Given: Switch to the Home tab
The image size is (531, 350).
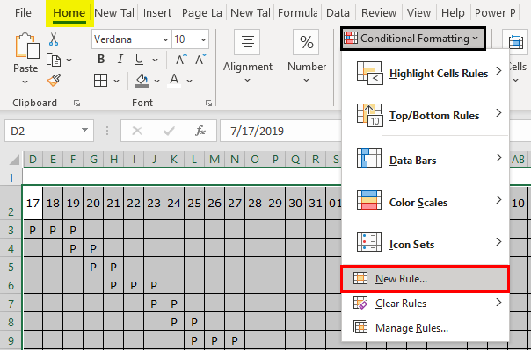Looking at the screenshot, I should [x=69, y=13].
